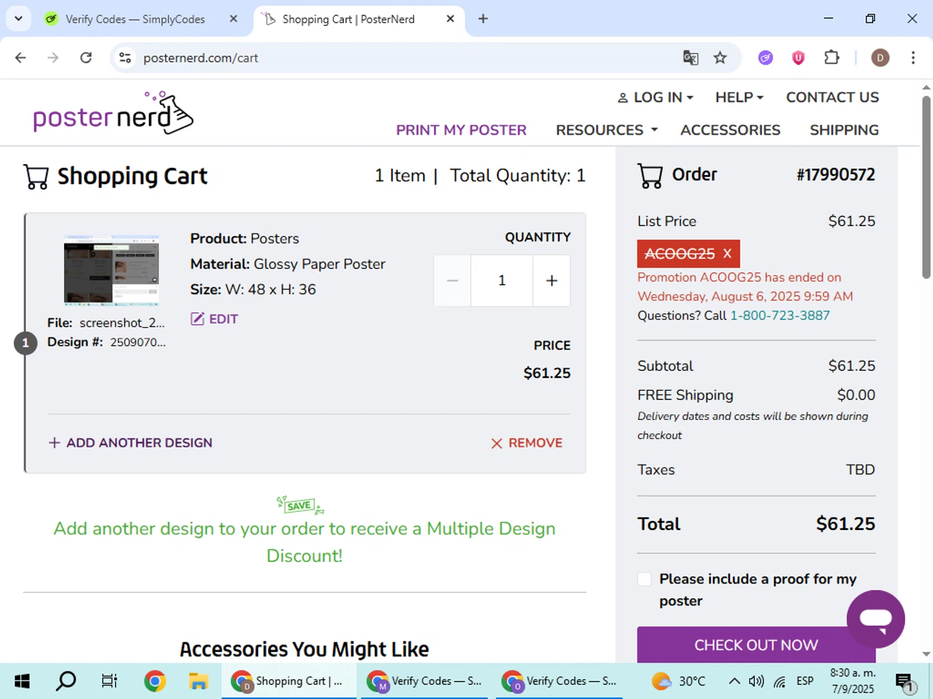The height and width of the screenshot is (699, 933).
Task: Open File Explorer from the taskbar
Action: tap(198, 682)
